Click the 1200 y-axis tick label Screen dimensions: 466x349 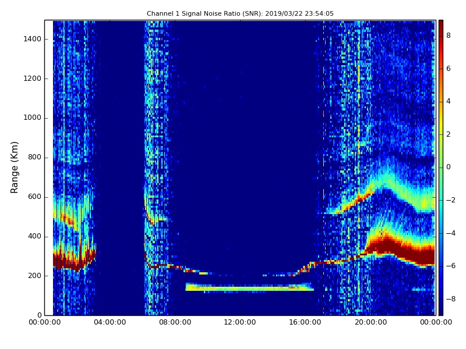33,79
